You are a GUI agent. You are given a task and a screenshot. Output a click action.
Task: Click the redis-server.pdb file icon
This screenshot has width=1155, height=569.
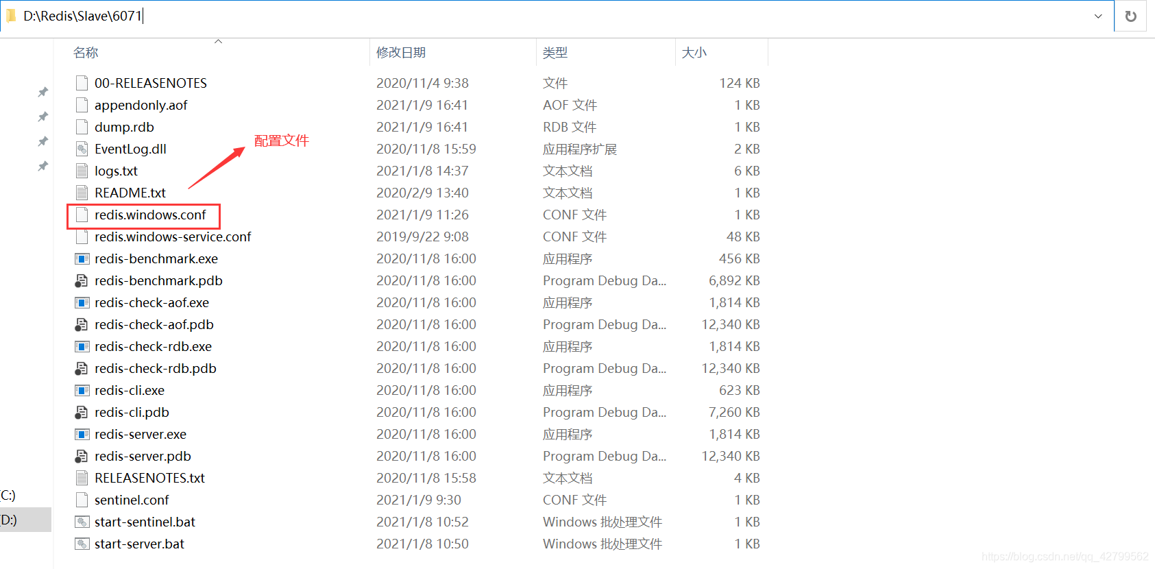82,456
